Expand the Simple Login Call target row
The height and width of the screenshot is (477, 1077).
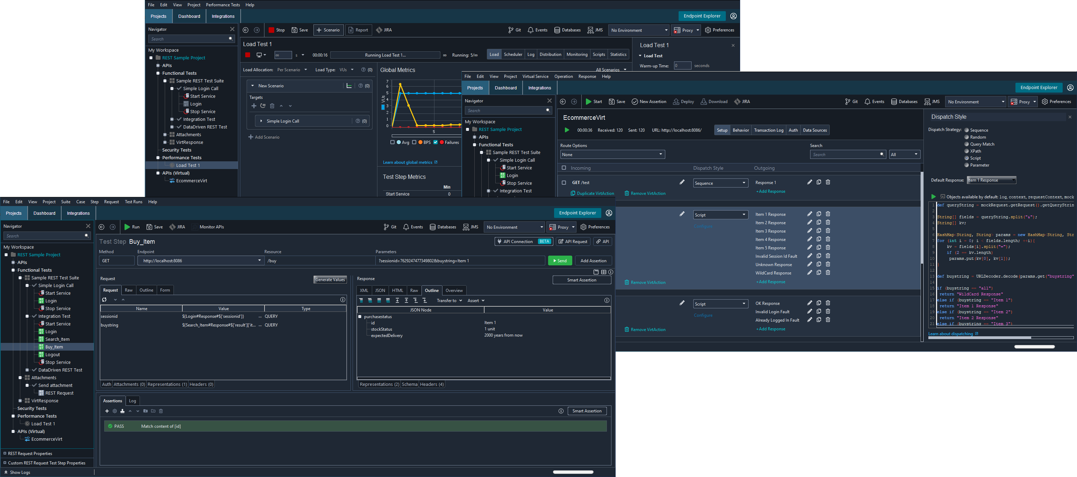click(x=261, y=121)
